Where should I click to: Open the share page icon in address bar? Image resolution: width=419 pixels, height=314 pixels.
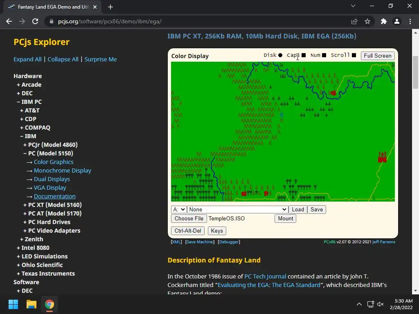[x=354, y=21]
